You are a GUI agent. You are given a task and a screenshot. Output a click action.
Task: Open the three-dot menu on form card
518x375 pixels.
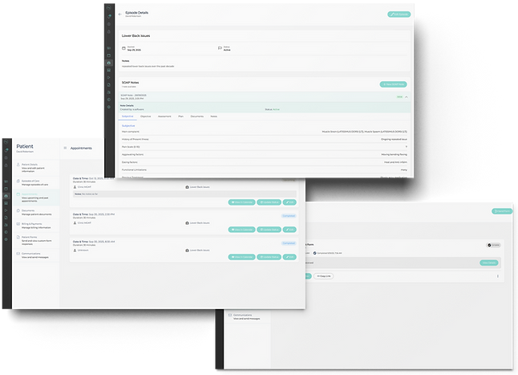[x=498, y=276]
